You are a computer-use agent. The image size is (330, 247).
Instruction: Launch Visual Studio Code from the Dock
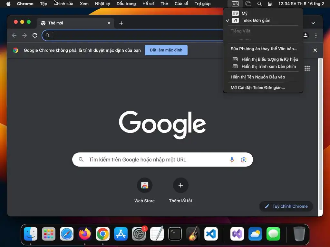(211, 233)
